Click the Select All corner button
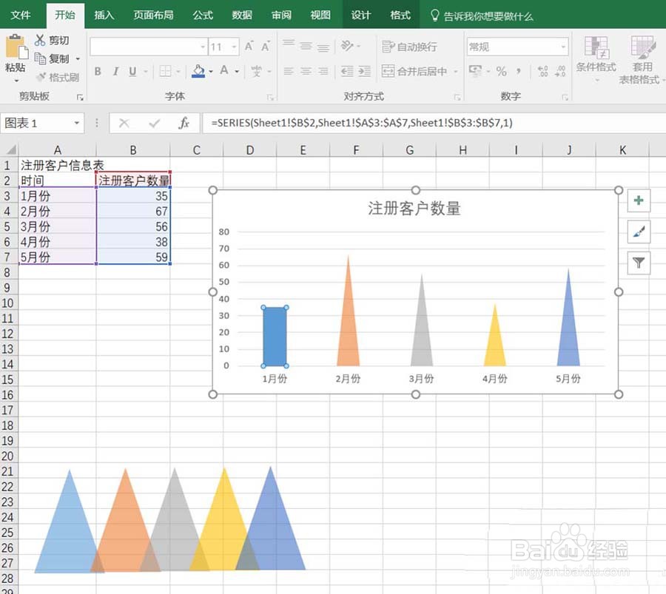 tap(10, 149)
